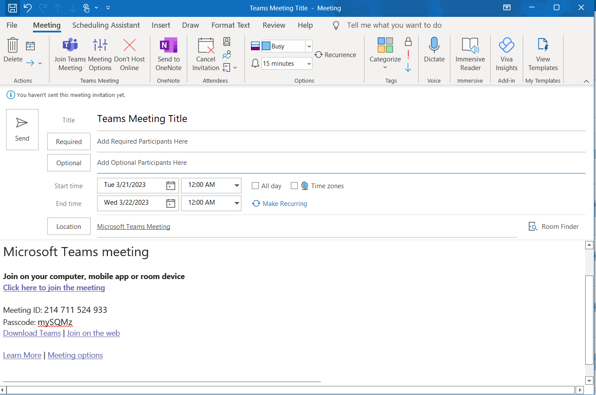Open the Draw tab
Viewport: 596px width, 395px height.
[x=191, y=25]
